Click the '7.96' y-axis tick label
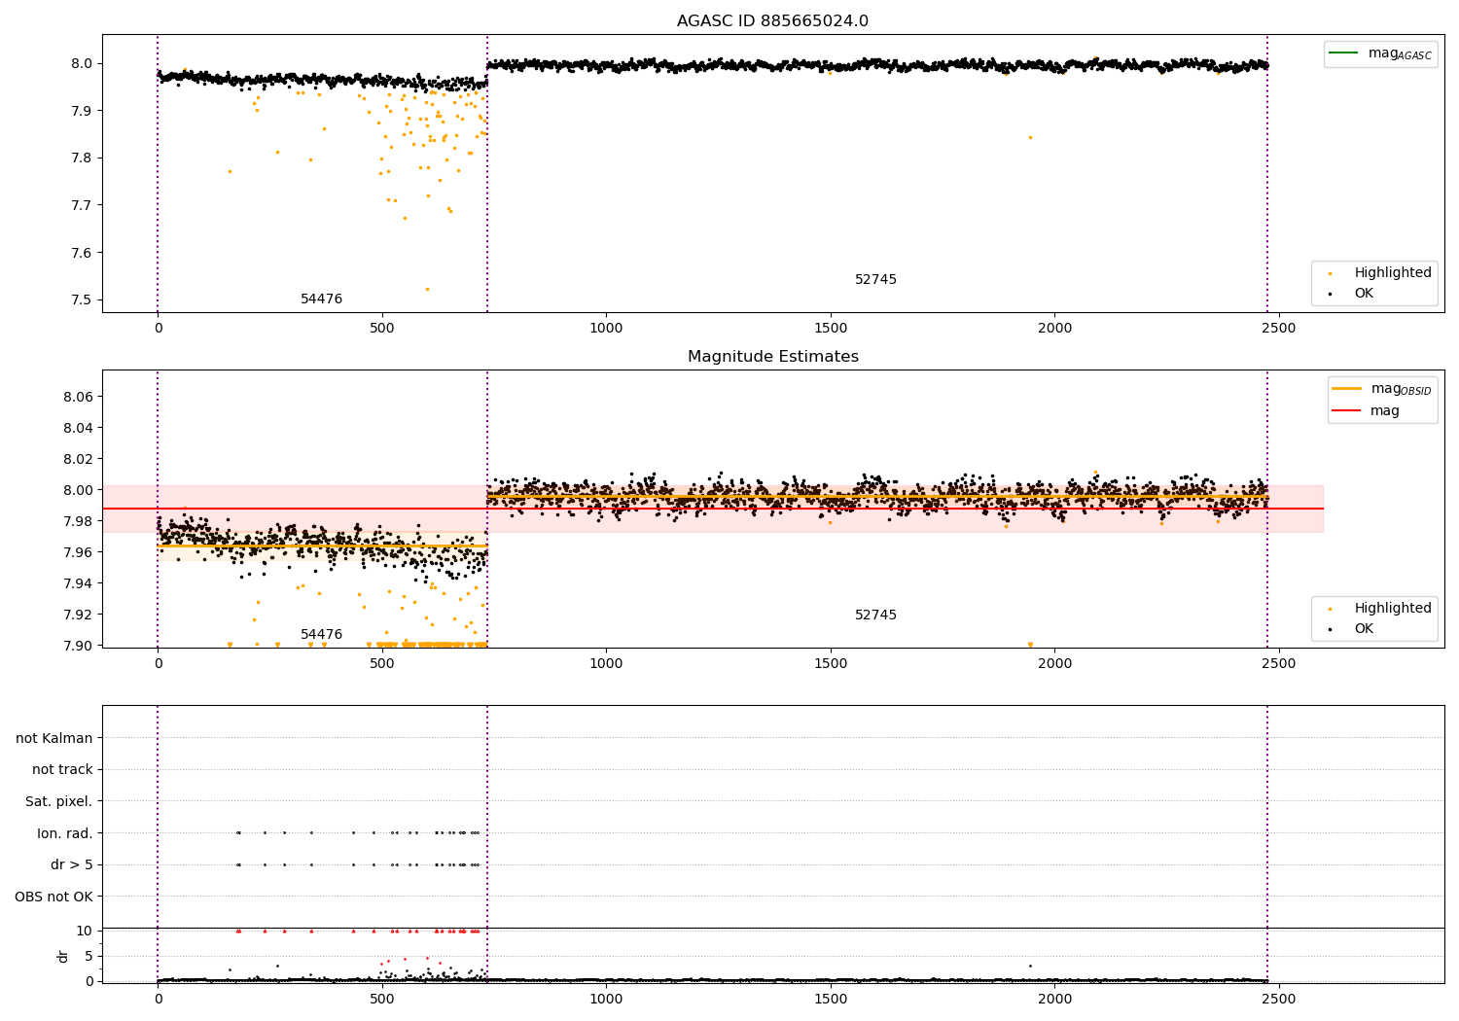Screen dimensions: 1459x1021 click(77, 552)
